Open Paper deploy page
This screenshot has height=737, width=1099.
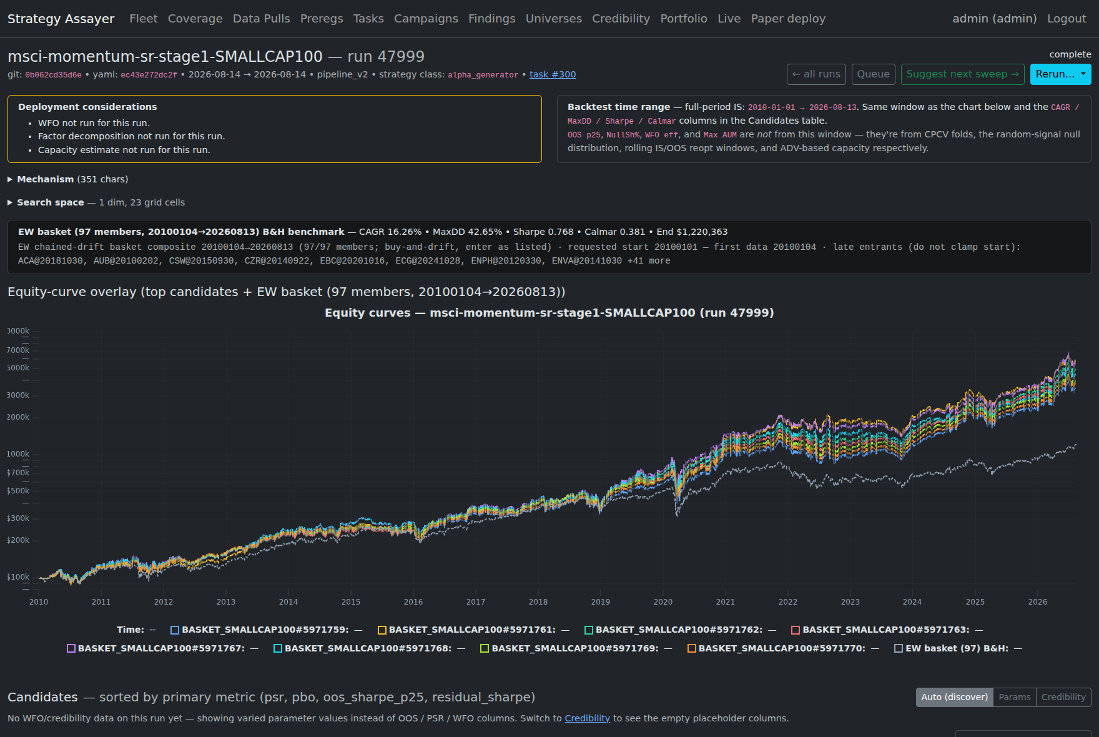pyautogui.click(x=788, y=19)
